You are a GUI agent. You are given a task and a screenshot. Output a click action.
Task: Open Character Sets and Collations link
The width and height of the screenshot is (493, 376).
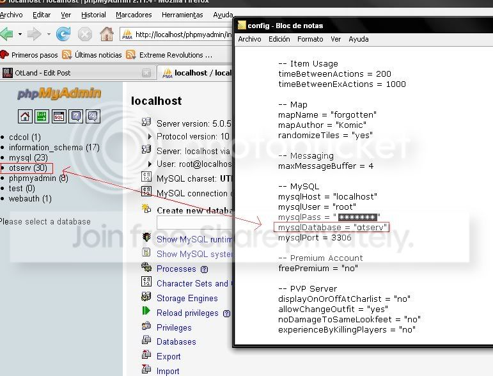coord(194,283)
